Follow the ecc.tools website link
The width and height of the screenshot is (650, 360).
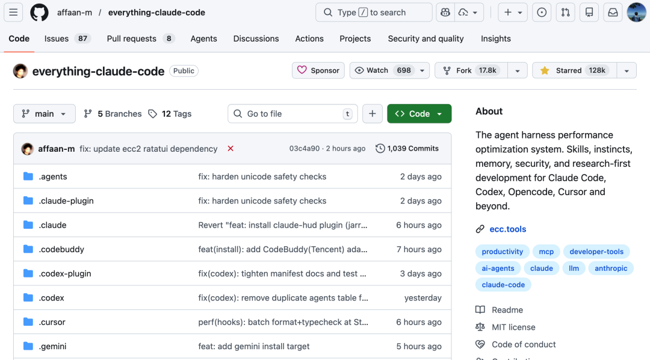pyautogui.click(x=507, y=229)
